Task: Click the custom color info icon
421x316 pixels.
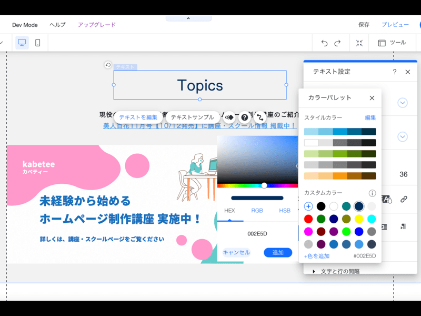Action: (x=372, y=193)
